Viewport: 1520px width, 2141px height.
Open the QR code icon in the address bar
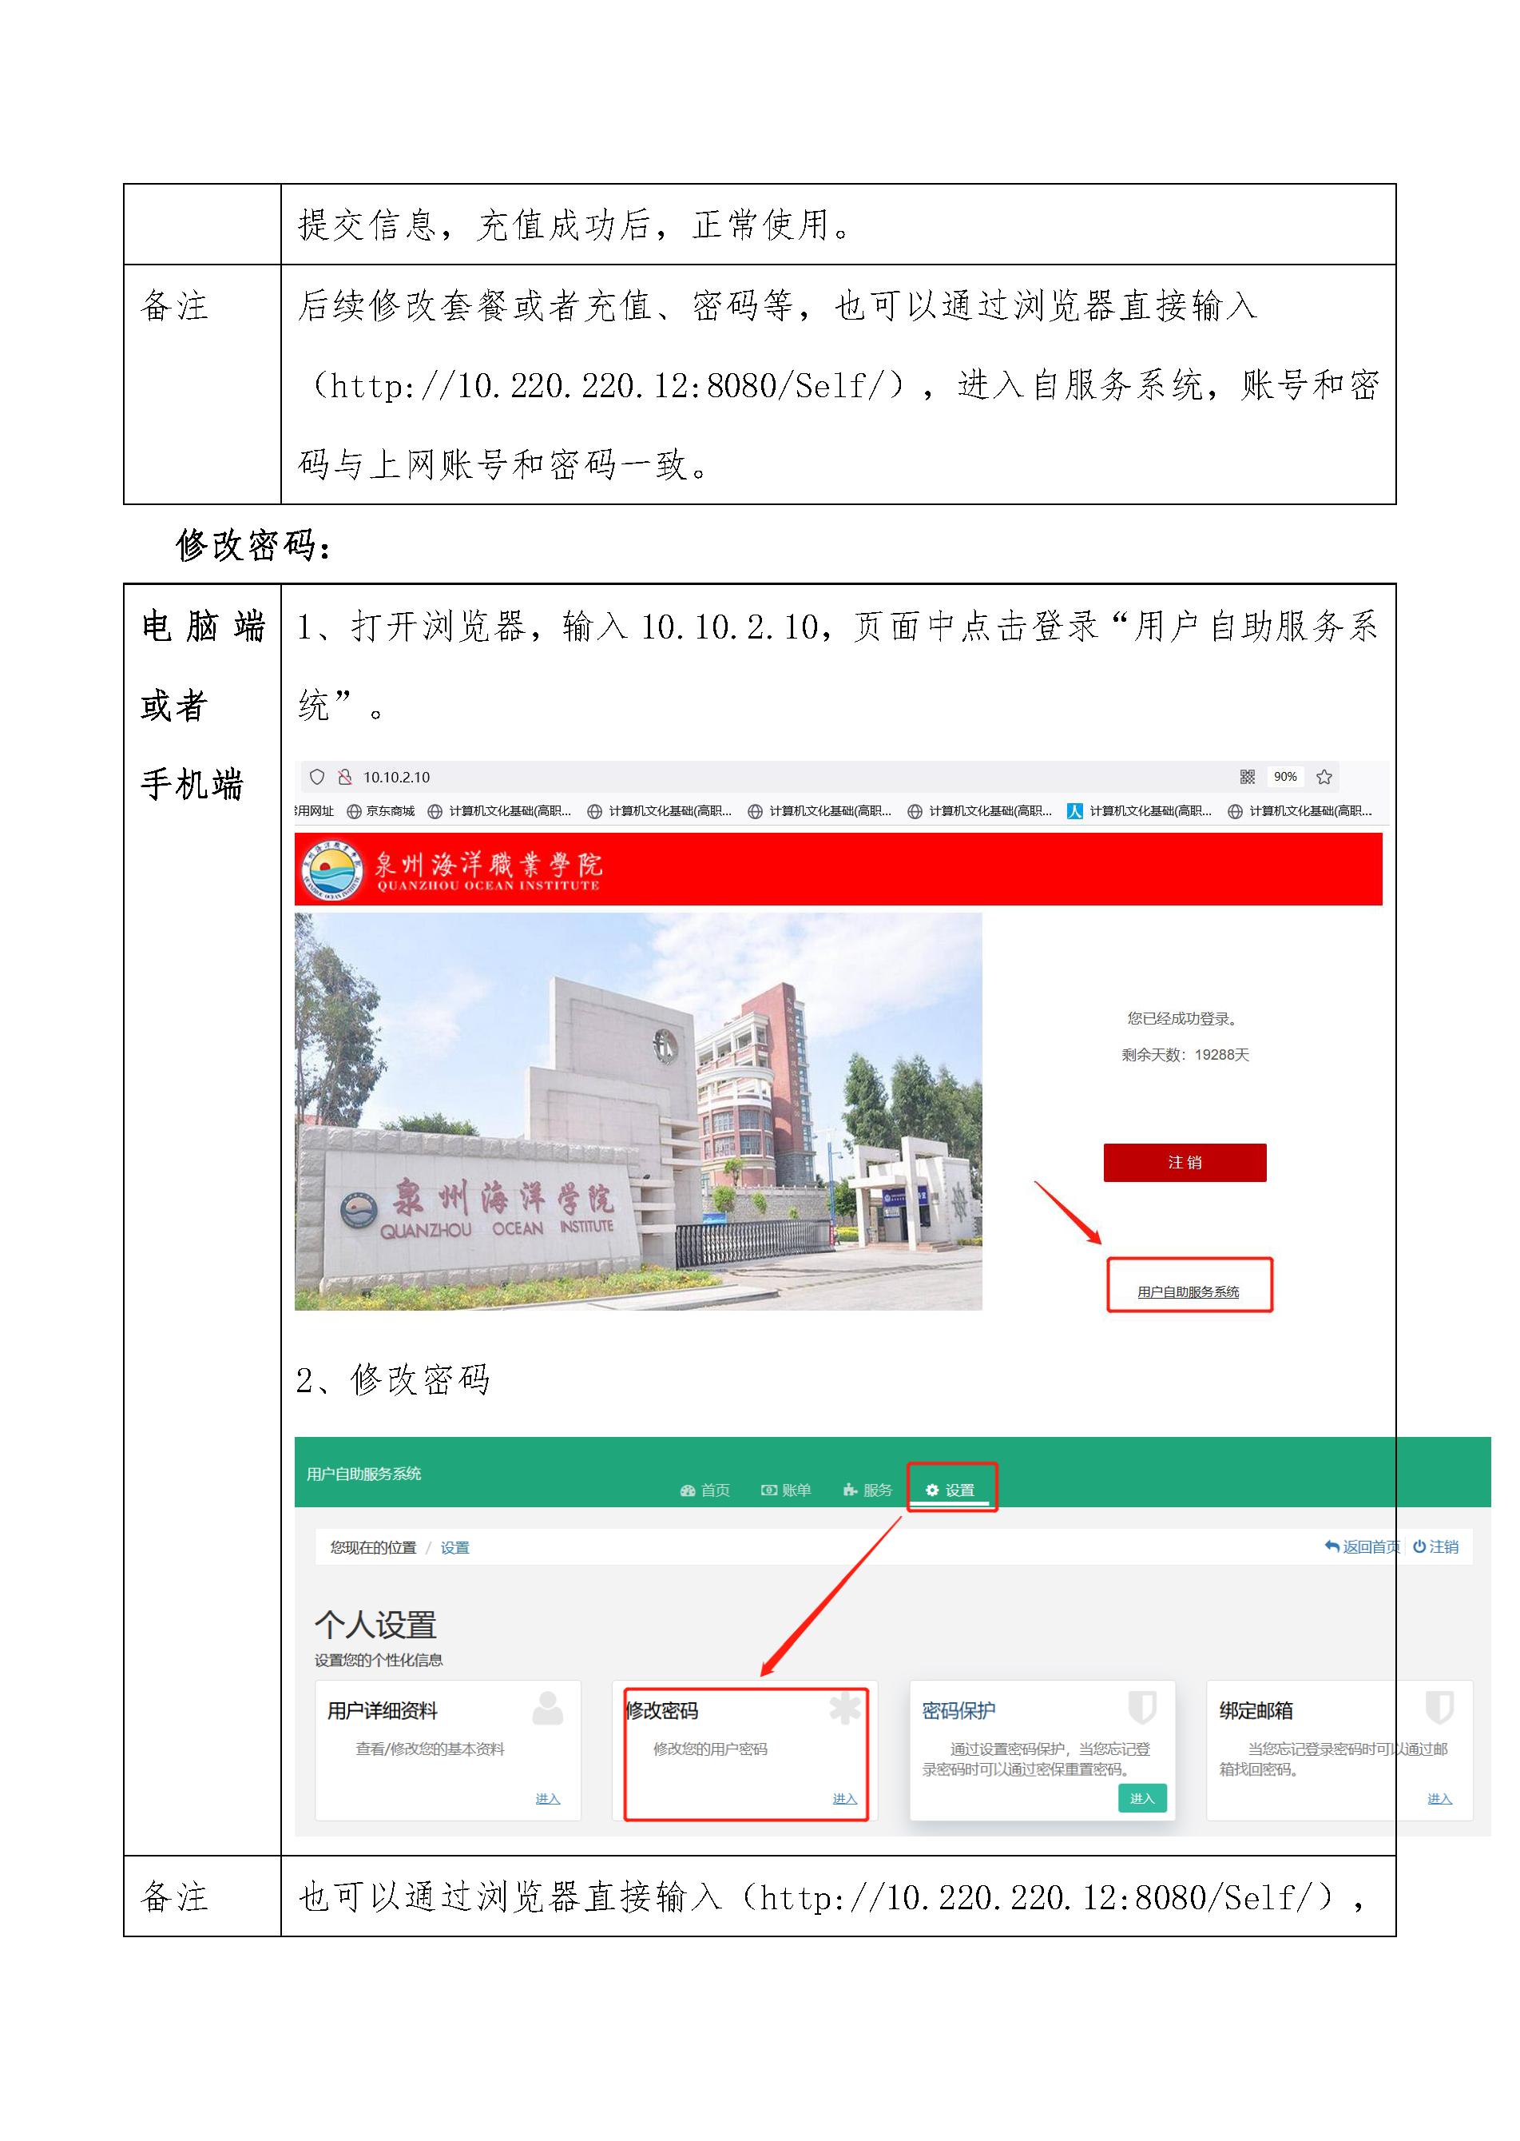[1247, 777]
